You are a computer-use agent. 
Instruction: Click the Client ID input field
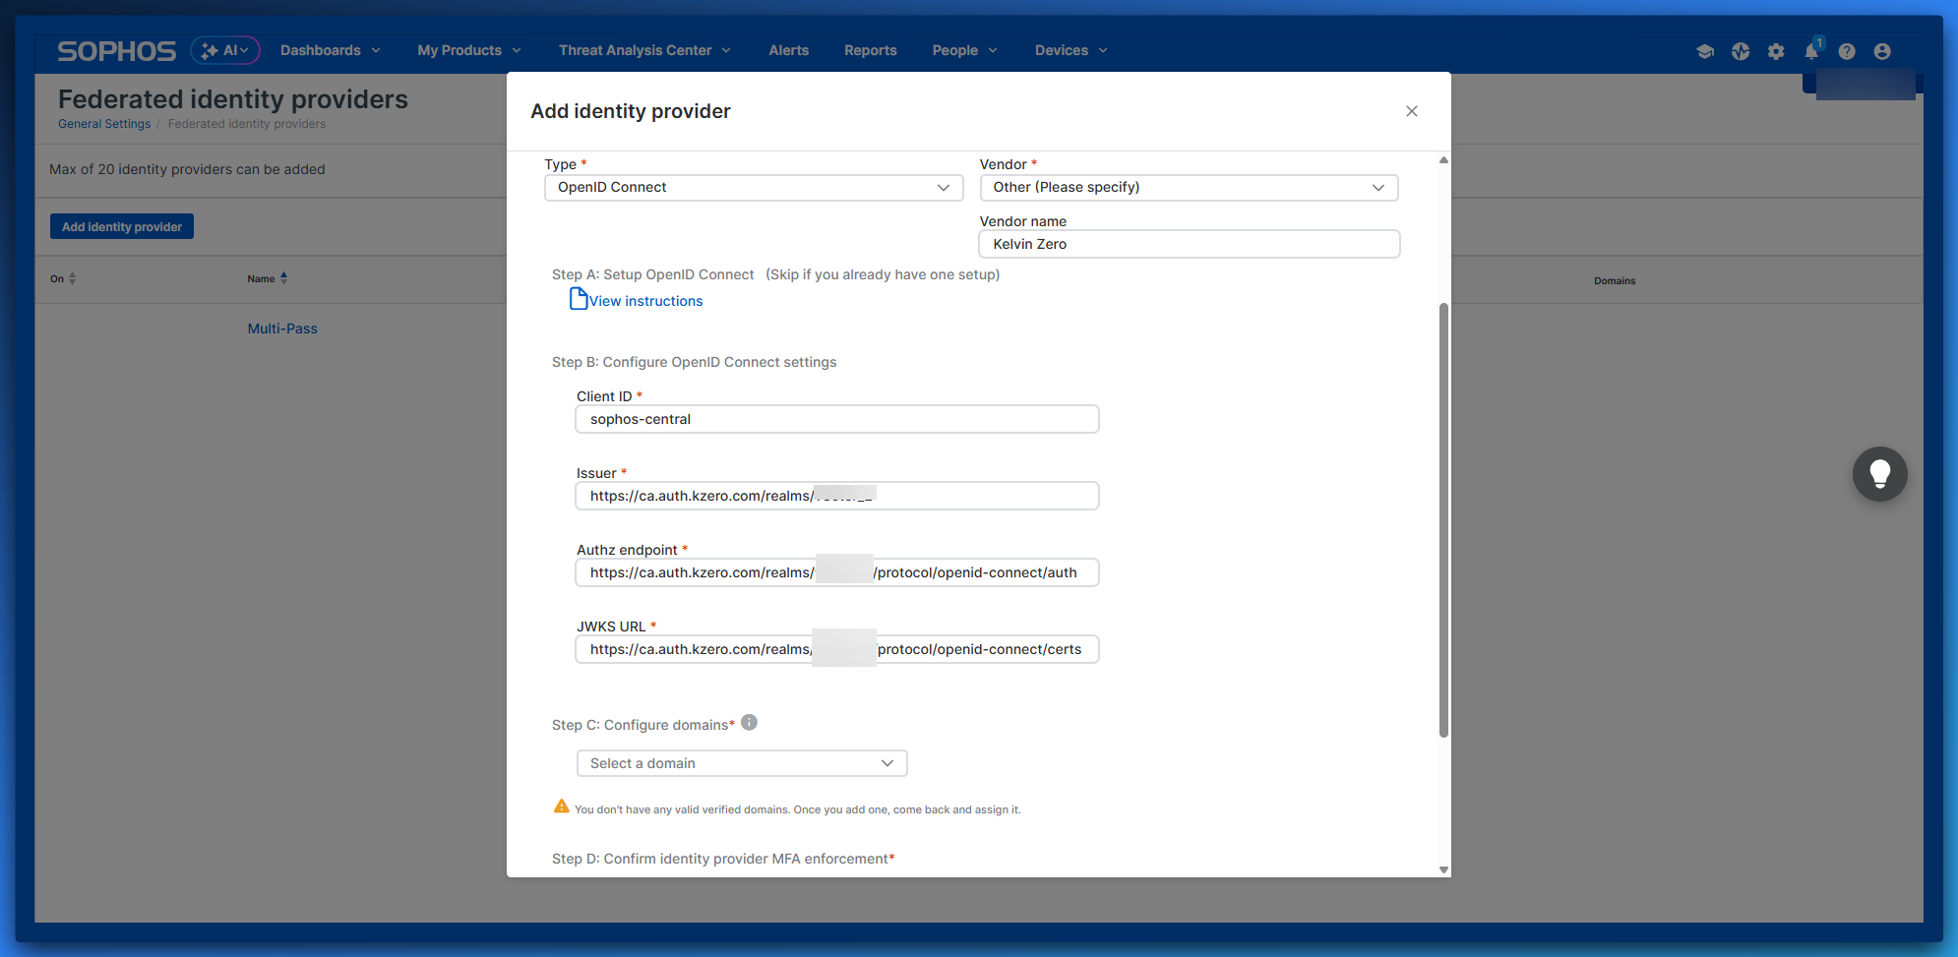(836, 419)
